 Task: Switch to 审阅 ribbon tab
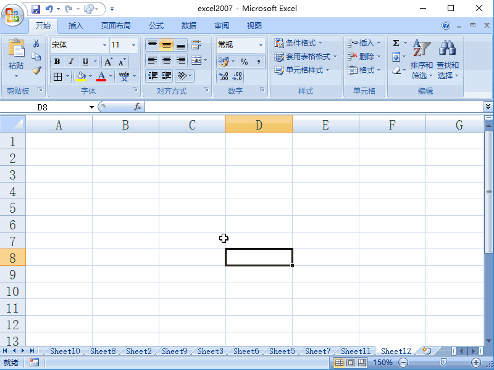click(222, 25)
